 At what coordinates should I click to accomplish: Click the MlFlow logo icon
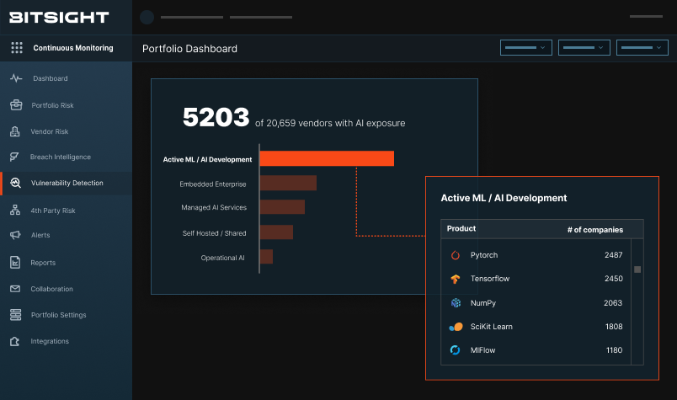[x=455, y=349]
